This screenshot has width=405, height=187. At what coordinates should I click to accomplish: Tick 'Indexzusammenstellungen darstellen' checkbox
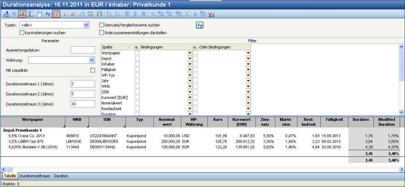coord(101,33)
